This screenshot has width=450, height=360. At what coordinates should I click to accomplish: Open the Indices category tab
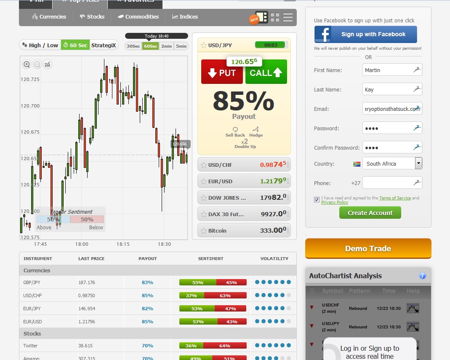tap(185, 17)
